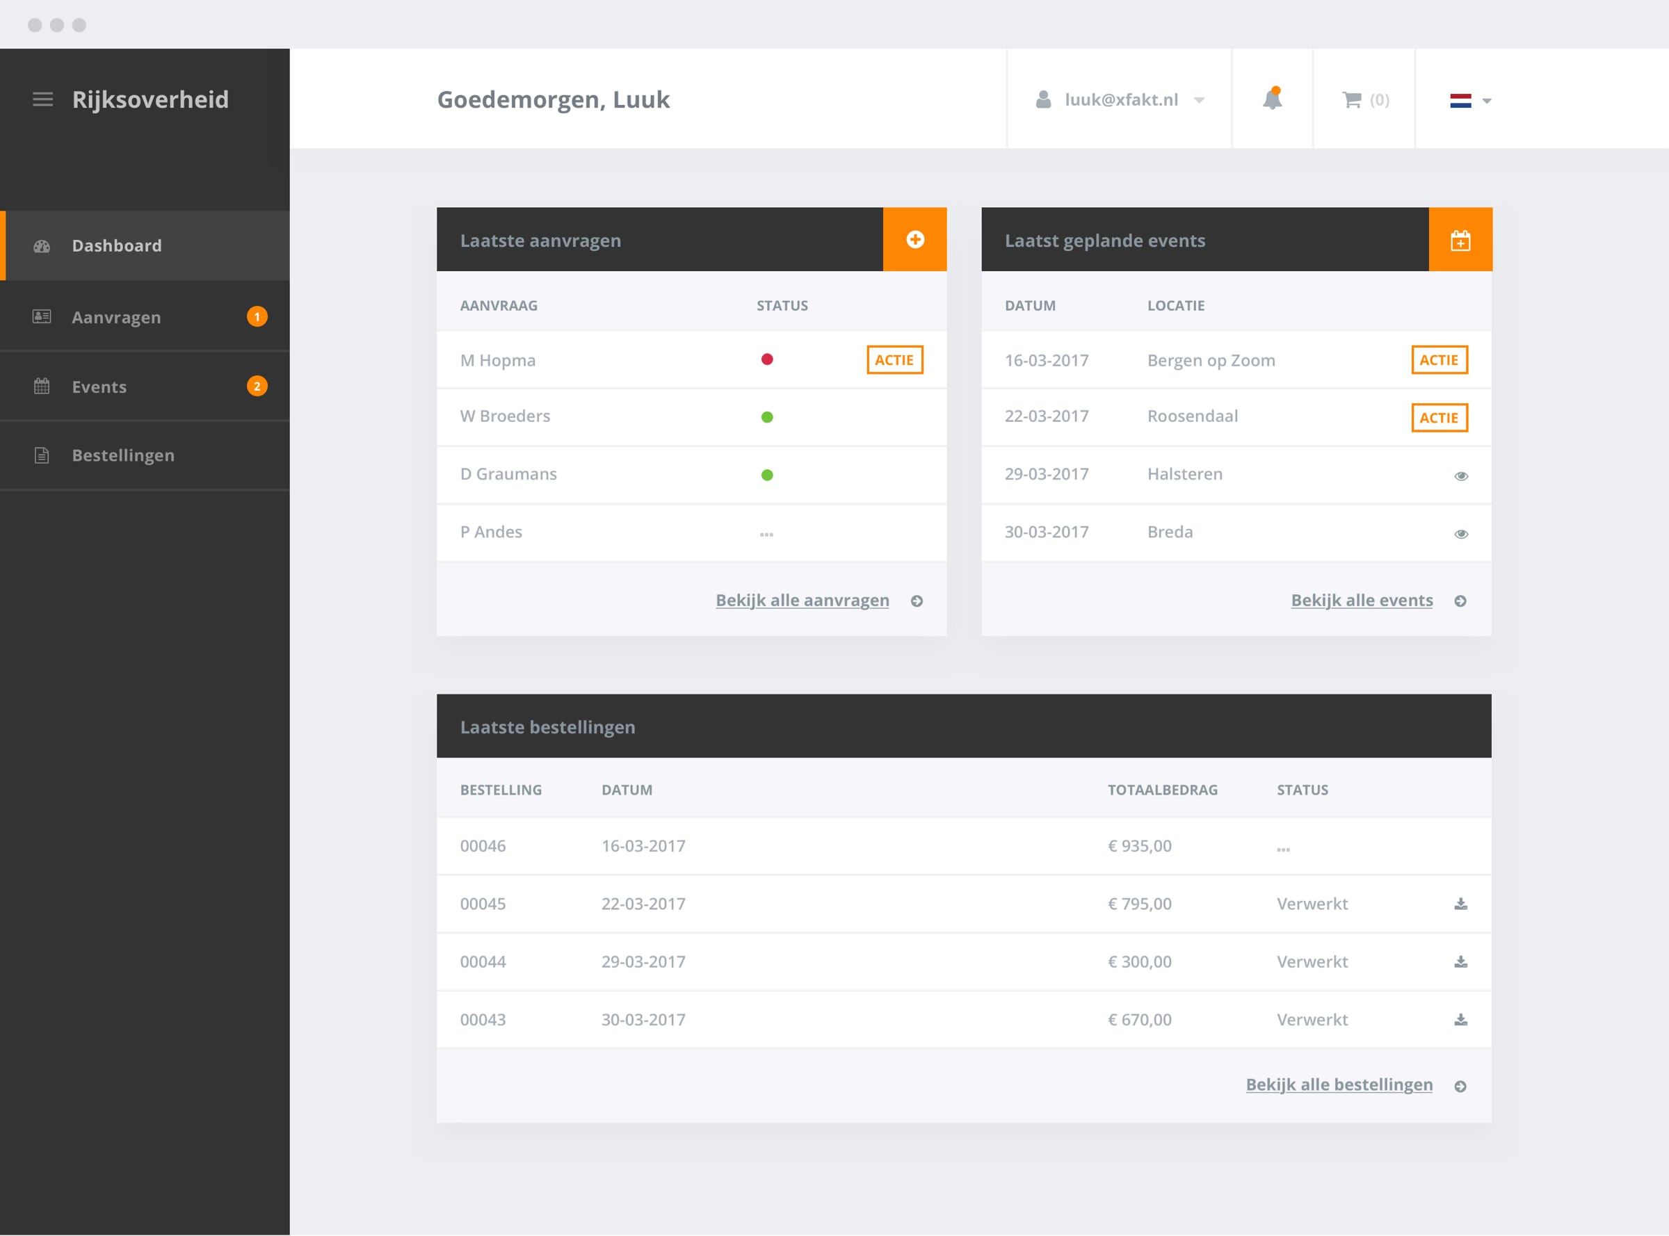This screenshot has height=1236, width=1669.
Task: Select the W Broeders request row
Action: tap(505, 416)
